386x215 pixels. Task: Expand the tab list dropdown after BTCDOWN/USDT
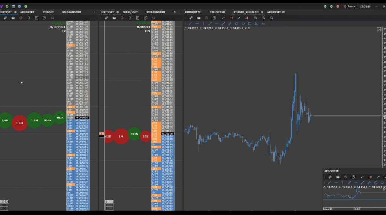point(95,12)
